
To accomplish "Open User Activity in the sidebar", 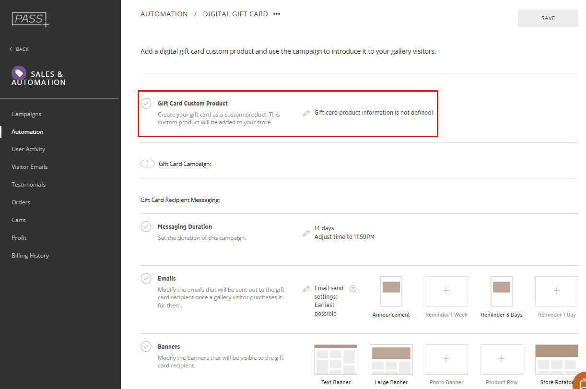I will point(28,149).
